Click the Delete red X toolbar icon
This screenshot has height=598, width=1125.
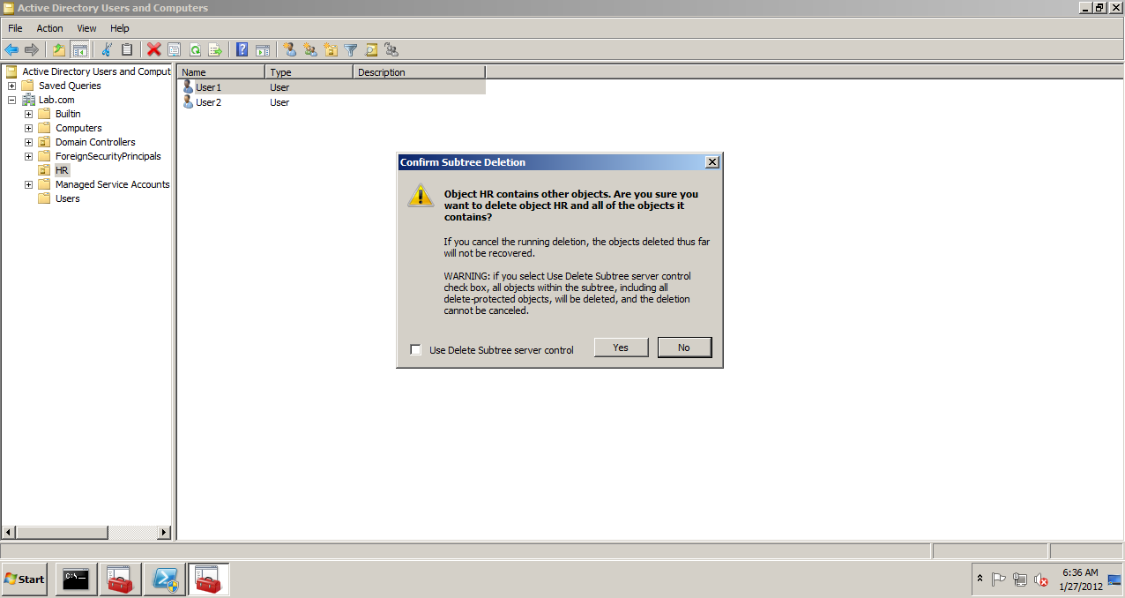pyautogui.click(x=153, y=49)
